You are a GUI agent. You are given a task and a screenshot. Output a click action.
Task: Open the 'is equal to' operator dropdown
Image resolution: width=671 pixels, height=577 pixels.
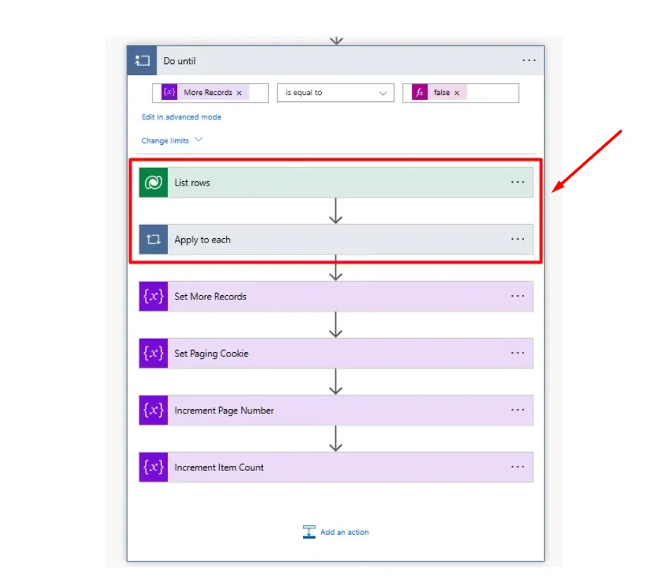(x=335, y=92)
